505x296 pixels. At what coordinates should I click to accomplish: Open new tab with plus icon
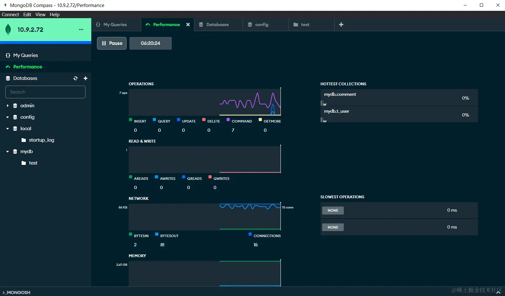pos(341,25)
